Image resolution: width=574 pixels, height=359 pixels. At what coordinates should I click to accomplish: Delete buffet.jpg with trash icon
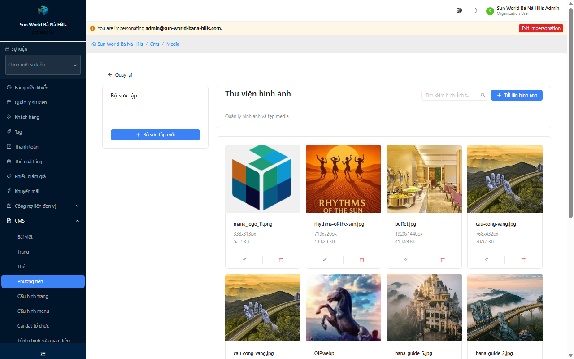[443, 260]
